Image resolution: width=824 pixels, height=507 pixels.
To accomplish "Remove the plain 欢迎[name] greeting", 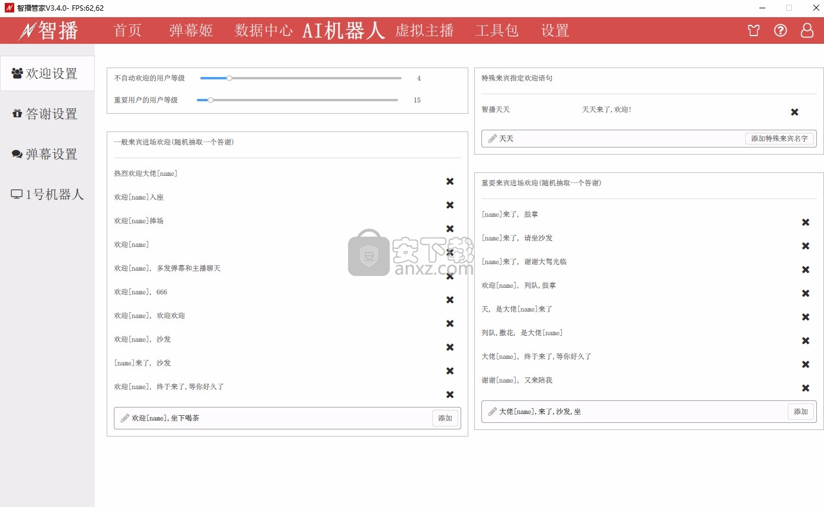I will [450, 252].
